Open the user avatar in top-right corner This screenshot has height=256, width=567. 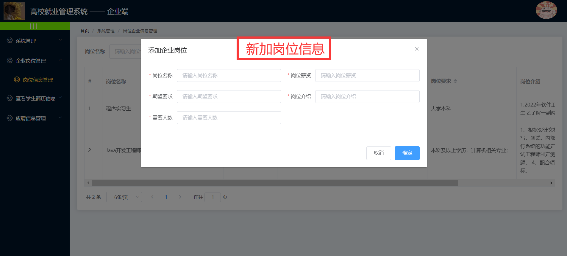point(546,10)
